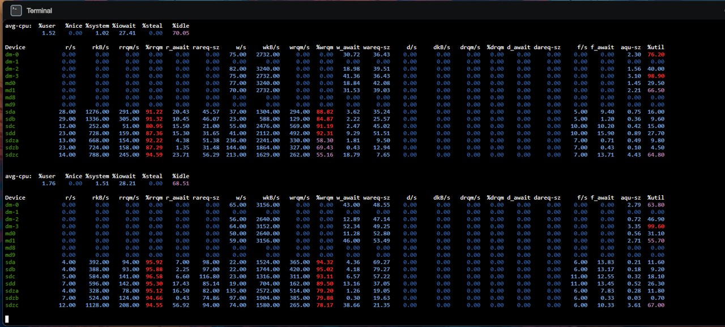
Task: Click the wrqm/s value 569.00
Action: 300,126
